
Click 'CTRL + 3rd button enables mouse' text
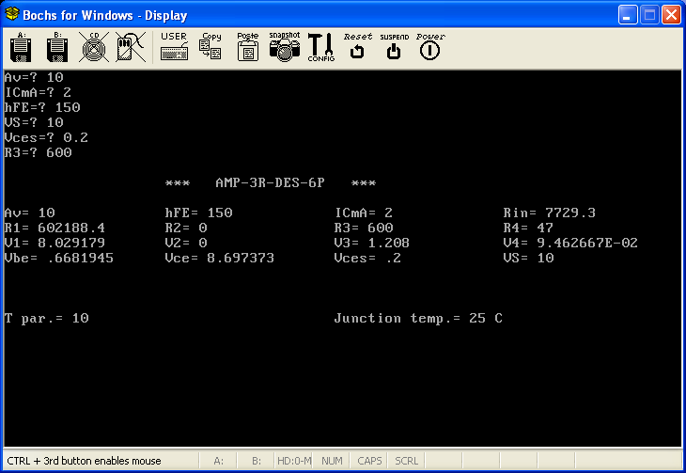[84, 461]
